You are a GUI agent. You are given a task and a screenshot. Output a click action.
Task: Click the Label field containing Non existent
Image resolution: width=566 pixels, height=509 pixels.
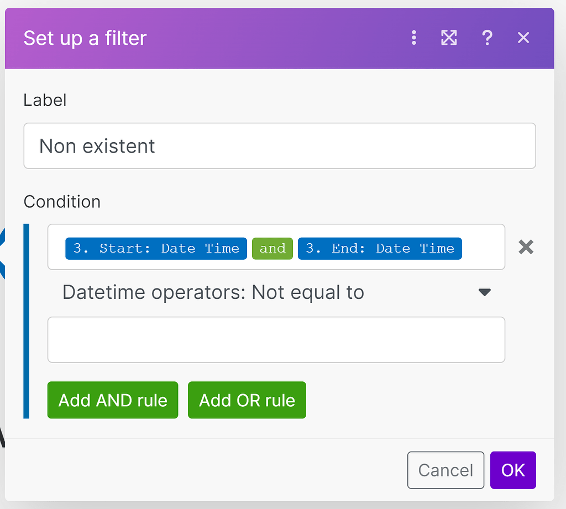pyautogui.click(x=279, y=146)
